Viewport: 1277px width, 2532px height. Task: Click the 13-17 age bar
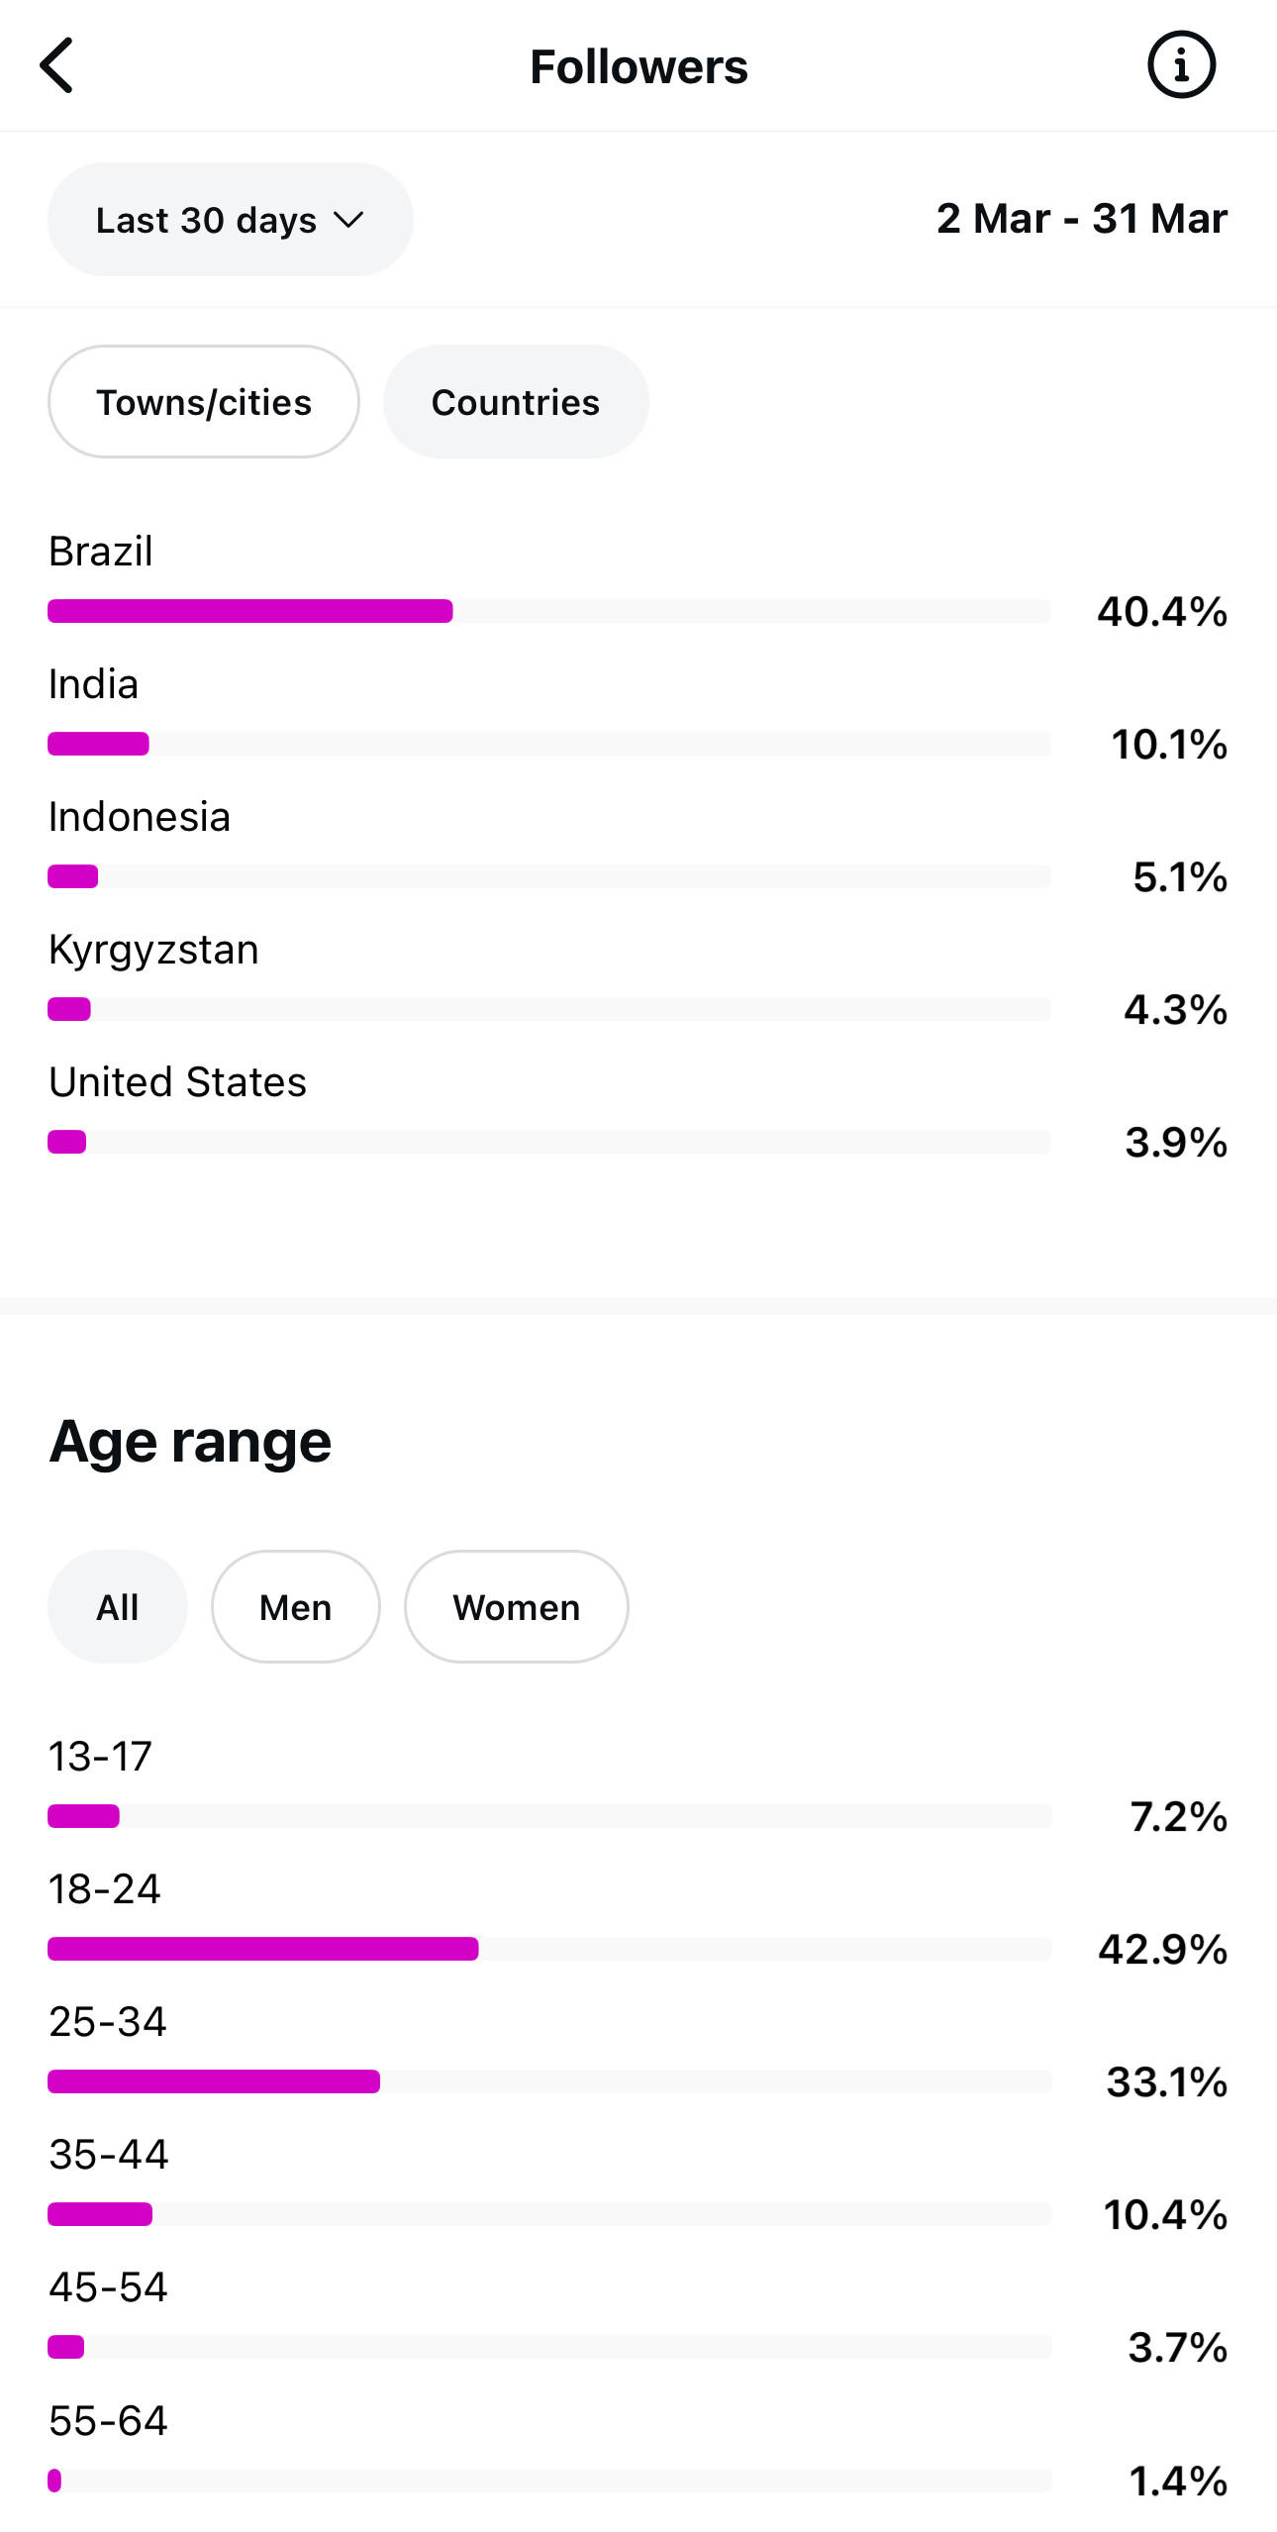click(x=548, y=1816)
